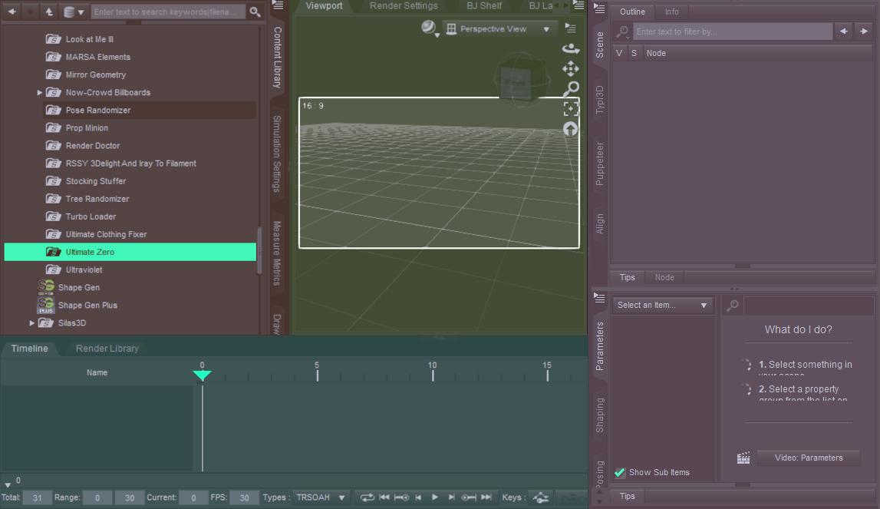Step back one frame
This screenshot has height=509, width=880.
418,497
